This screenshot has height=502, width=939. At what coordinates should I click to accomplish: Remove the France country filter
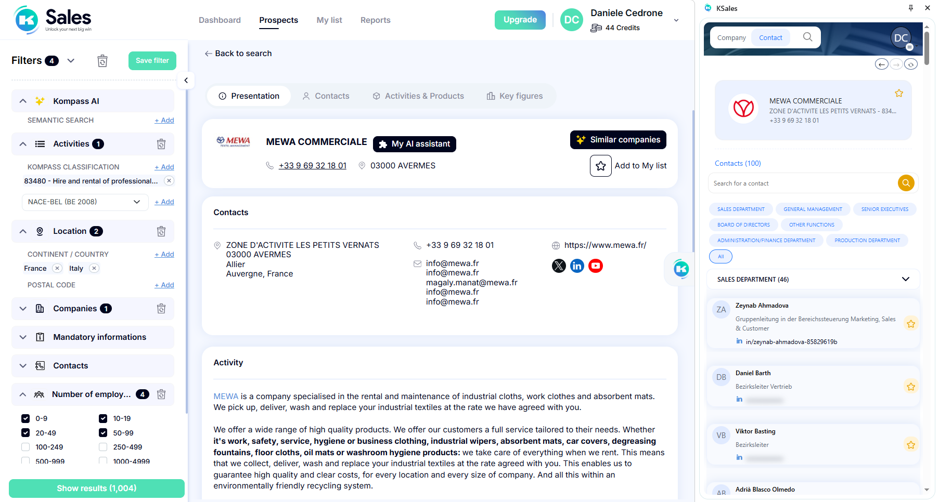tap(57, 268)
